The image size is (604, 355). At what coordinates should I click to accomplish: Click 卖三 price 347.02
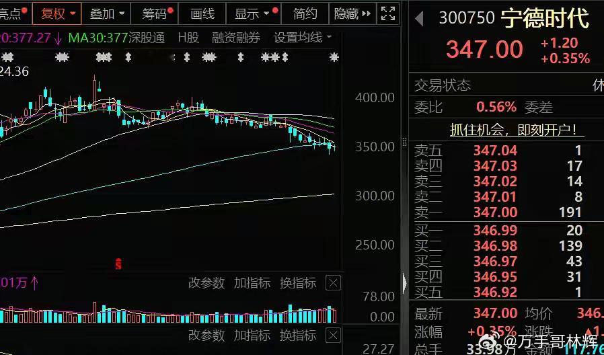(x=495, y=182)
